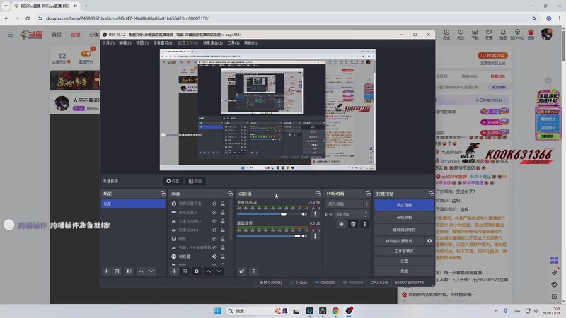Open audio mixer bottom three-dot menu

(x=253, y=271)
